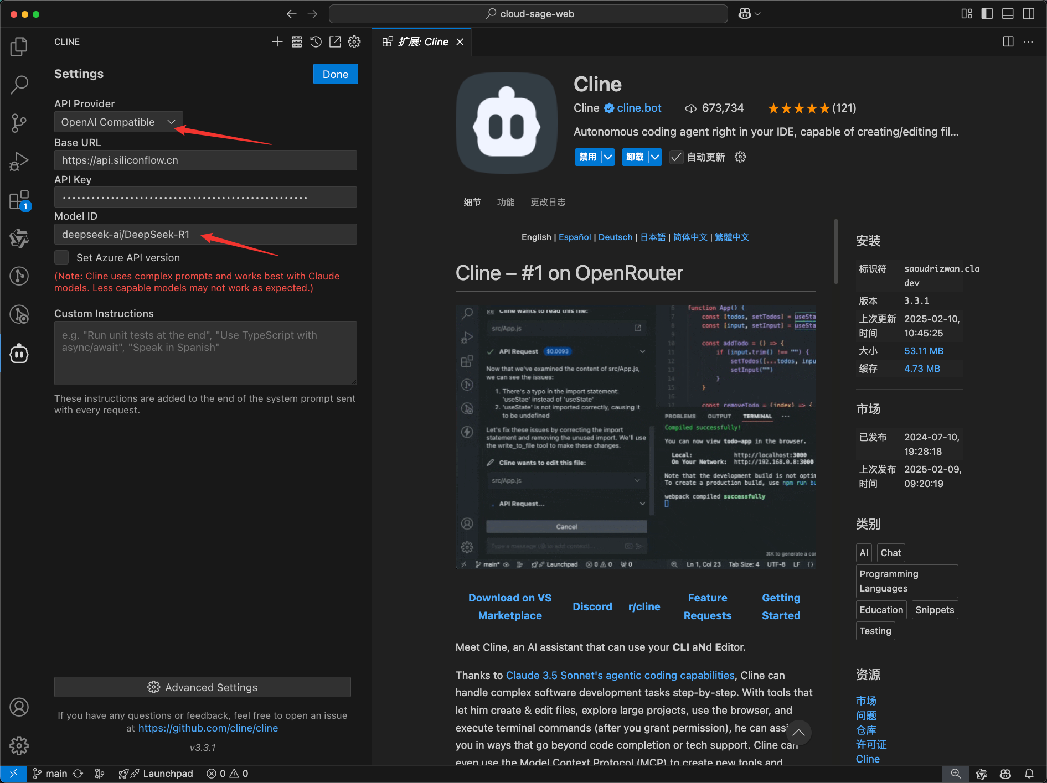Toggle secondary side bar visibility
1047x783 pixels.
tap(1028, 14)
